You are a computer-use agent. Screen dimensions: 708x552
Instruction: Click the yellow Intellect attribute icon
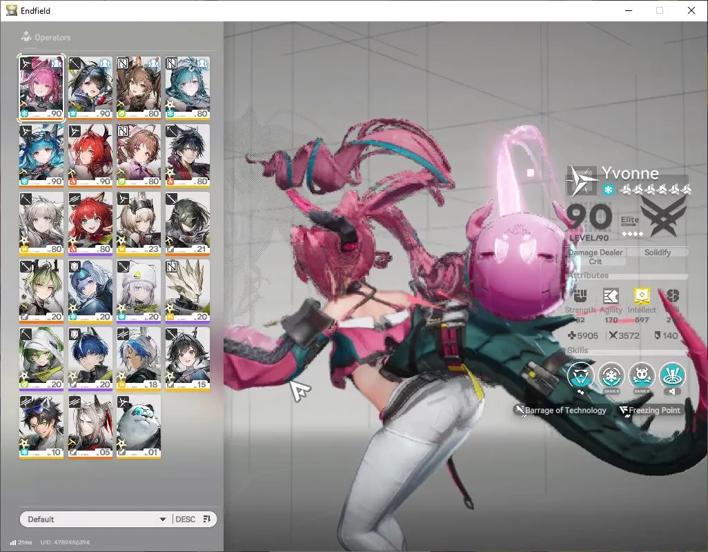[x=642, y=295]
